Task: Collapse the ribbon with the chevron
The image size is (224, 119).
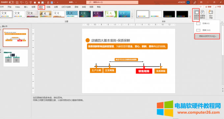Action: coord(222,22)
